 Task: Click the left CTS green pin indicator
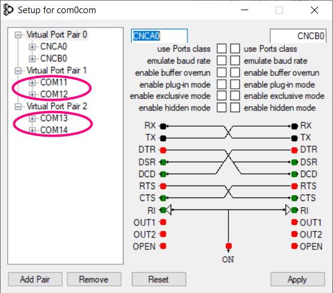click(x=163, y=198)
